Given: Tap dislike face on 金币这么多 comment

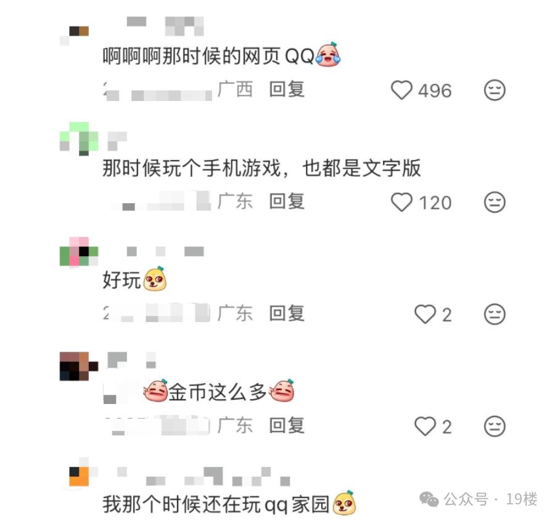Looking at the screenshot, I should click(495, 426).
